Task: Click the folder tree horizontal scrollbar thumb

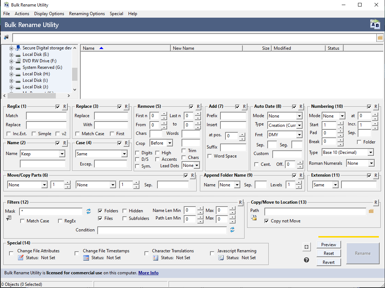Action: coord(32,96)
